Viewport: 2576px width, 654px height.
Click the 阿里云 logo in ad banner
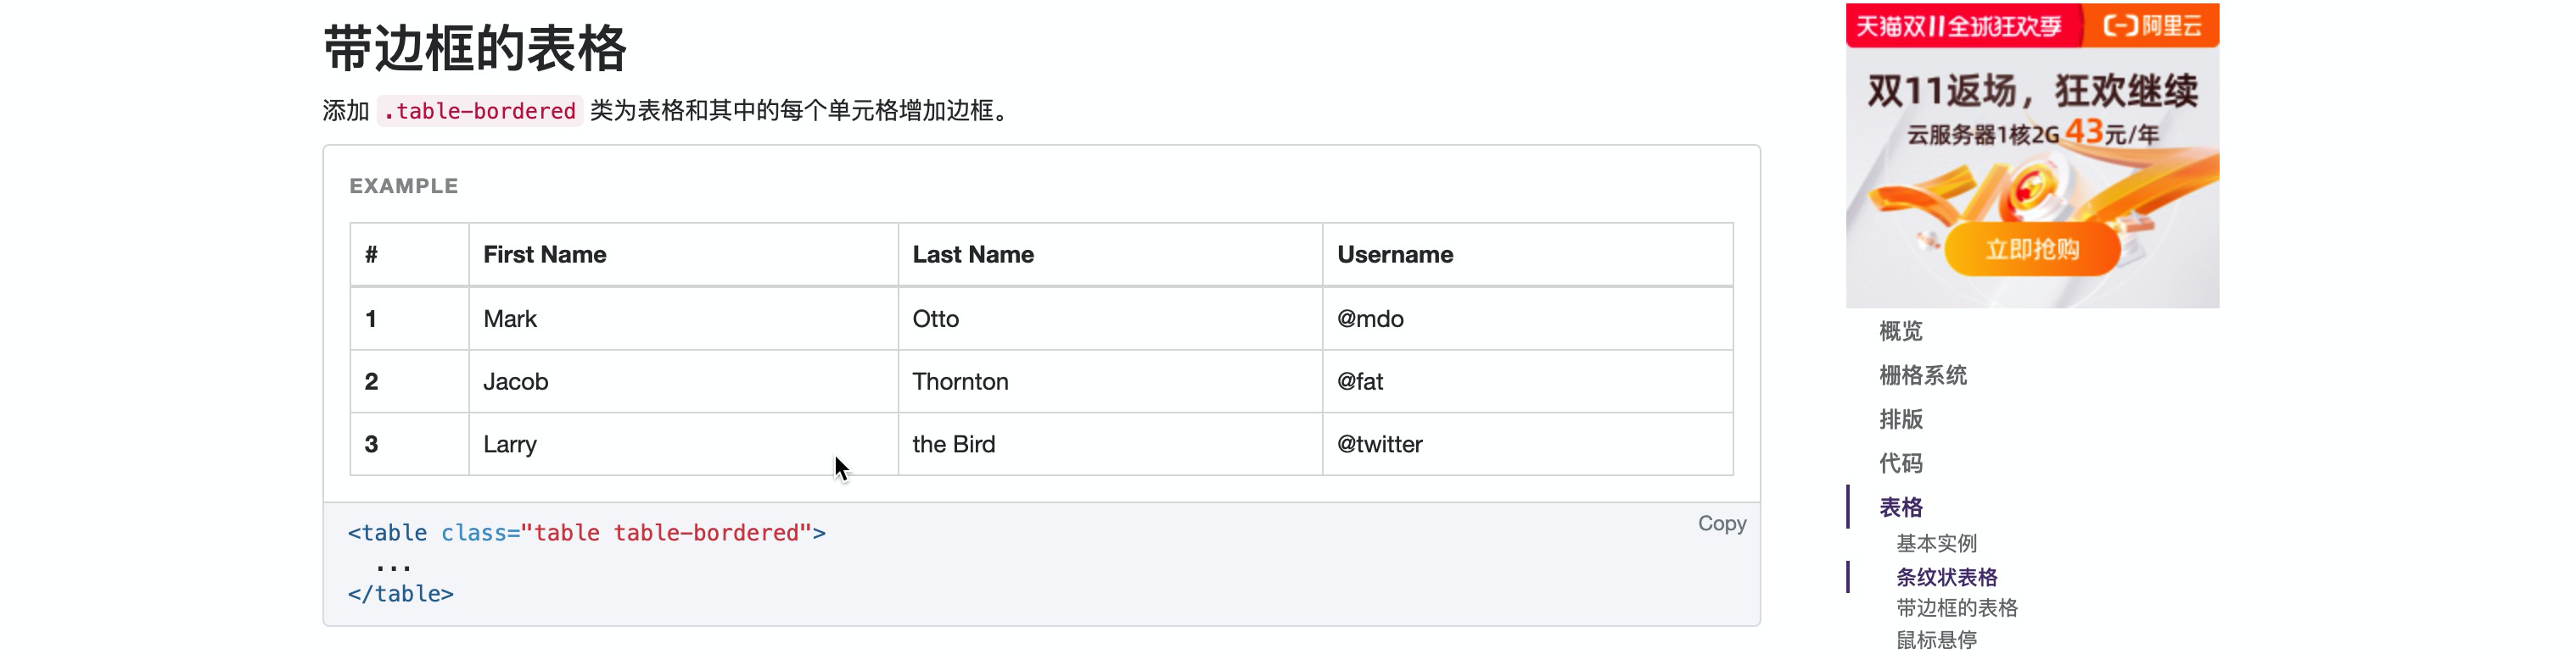[x=2152, y=26]
